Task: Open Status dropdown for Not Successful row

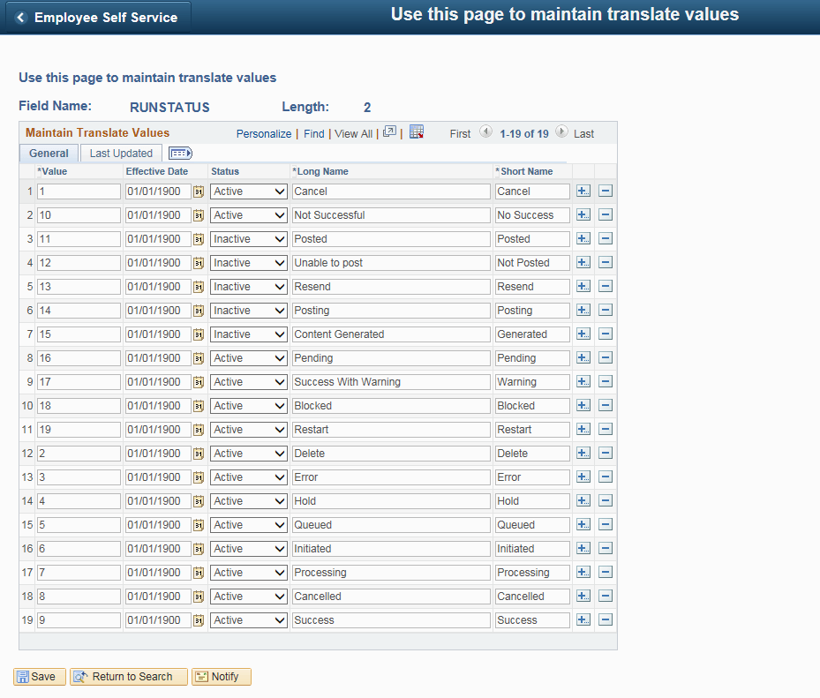Action: pyautogui.click(x=248, y=215)
